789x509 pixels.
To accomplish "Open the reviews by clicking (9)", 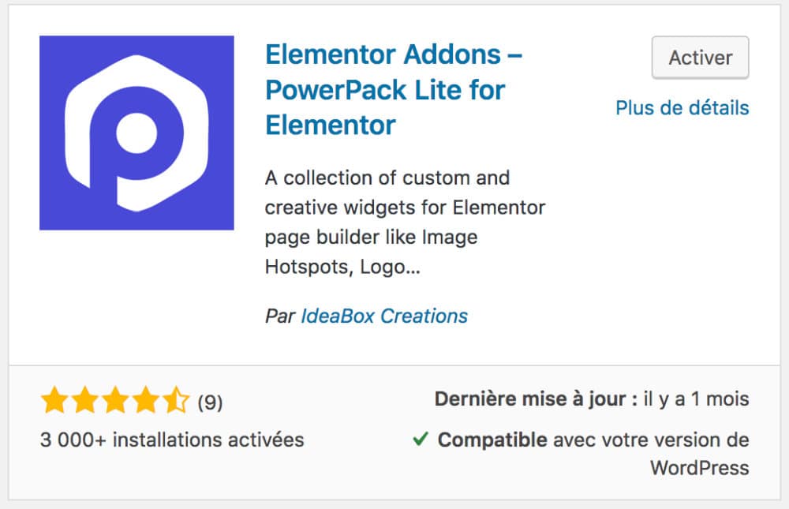I will [208, 401].
